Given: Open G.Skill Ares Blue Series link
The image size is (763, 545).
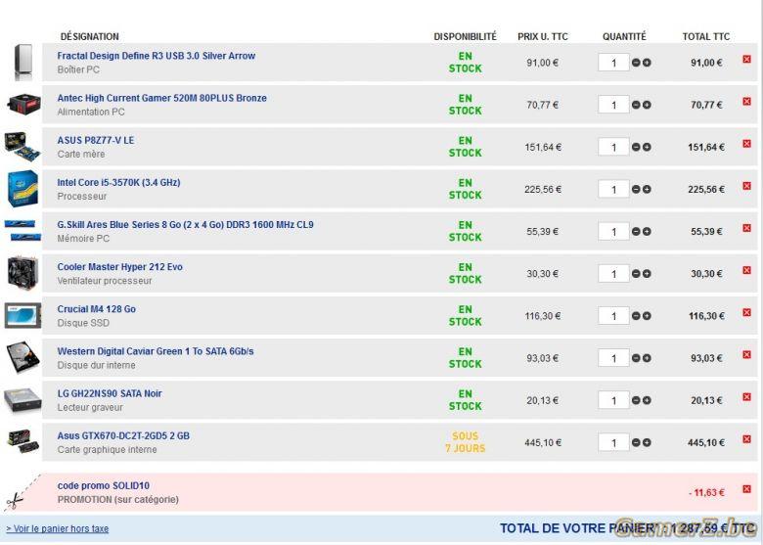Looking at the screenshot, I should click(186, 225).
